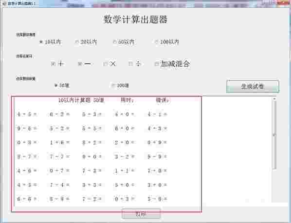
Task: Select the 10以内 range radio button
Action: click(50, 42)
